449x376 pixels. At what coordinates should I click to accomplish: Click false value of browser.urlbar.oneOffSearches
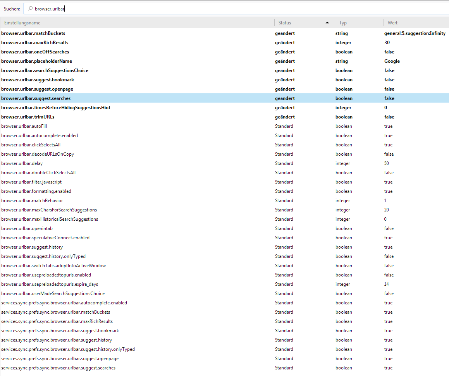click(389, 52)
